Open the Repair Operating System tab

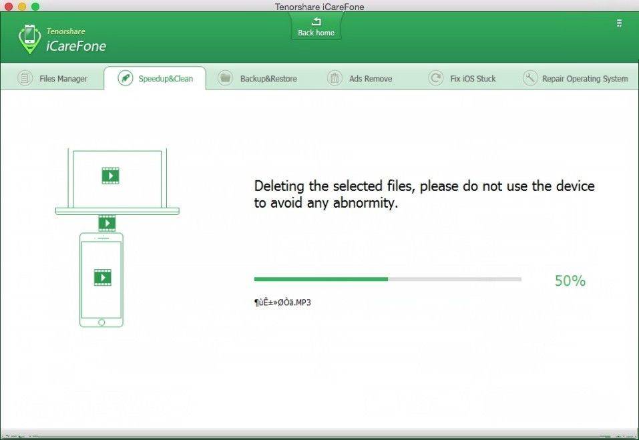[576, 78]
